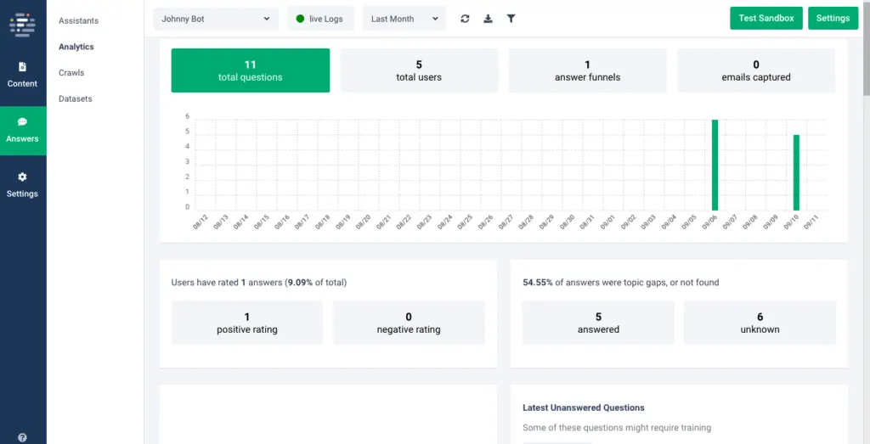Toggle the live Logs indicator
This screenshot has width=870, height=444.
coord(320,19)
